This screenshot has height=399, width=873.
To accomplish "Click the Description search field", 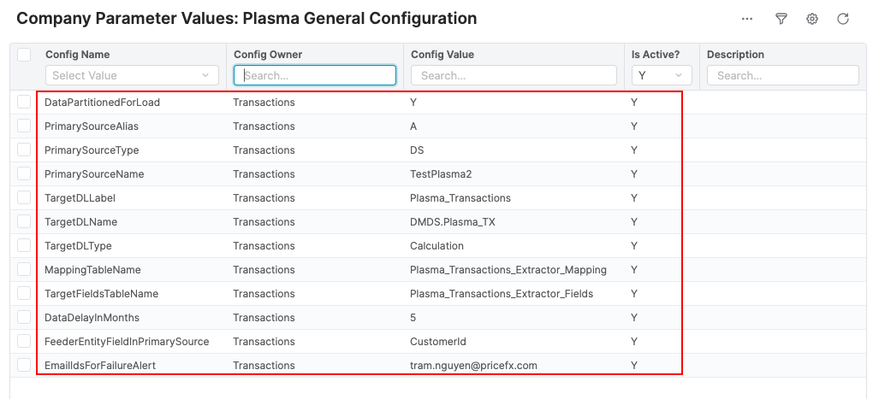I will point(782,75).
